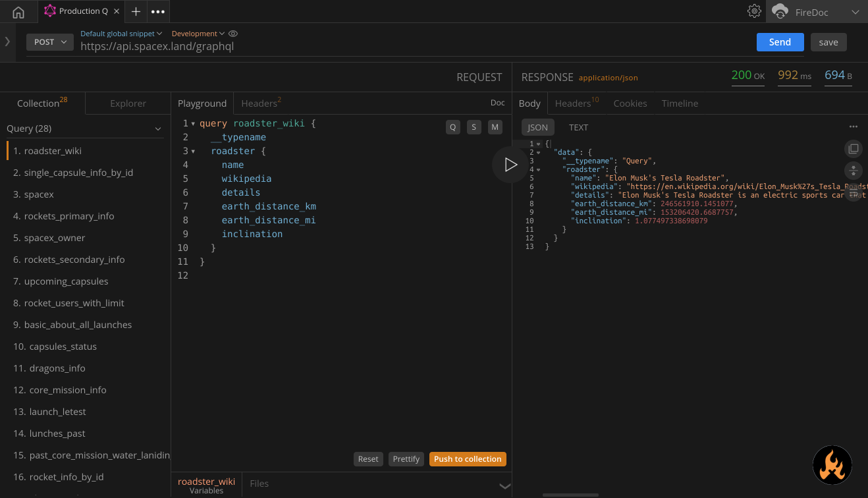Open 7. upcoming_capsules query
The image size is (868, 498).
pyautogui.click(x=86, y=281)
